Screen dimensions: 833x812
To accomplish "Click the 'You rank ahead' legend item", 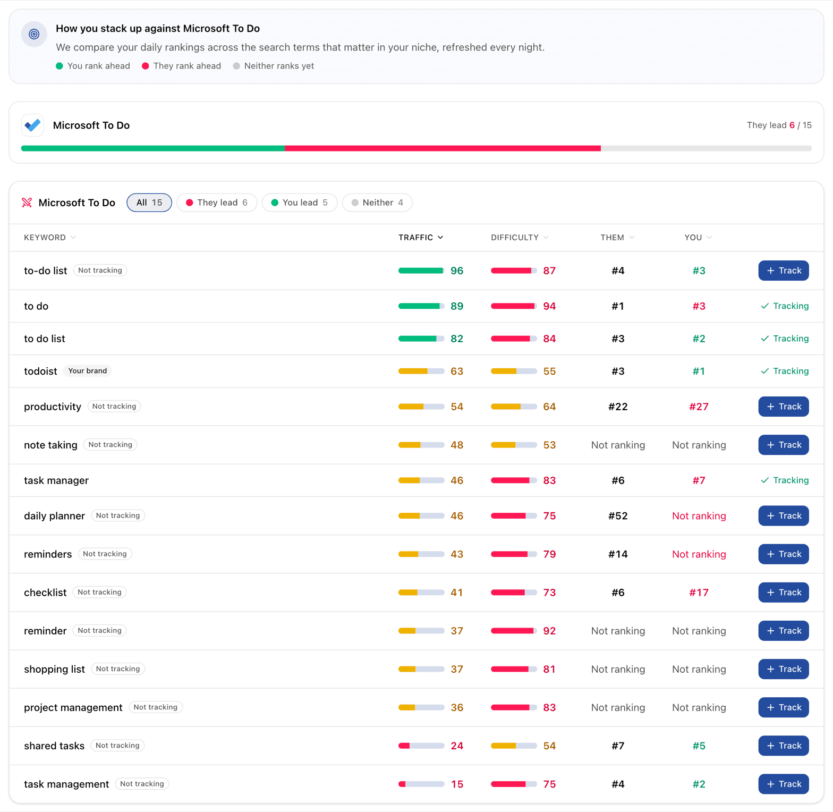I will click(93, 66).
